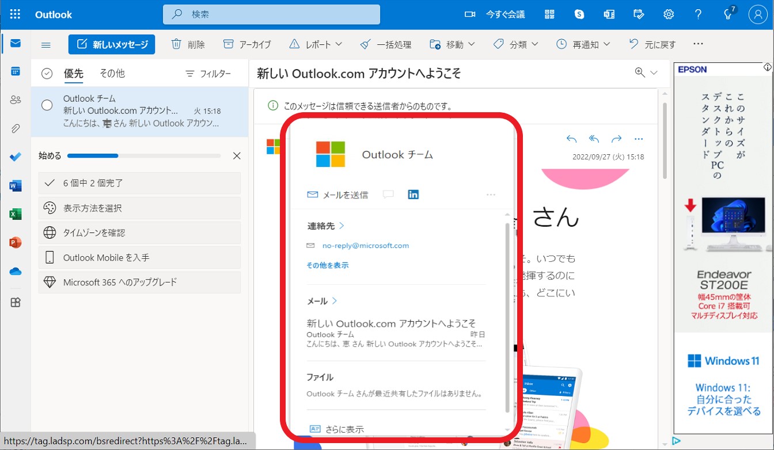Click the 始める setup progress bar

[x=144, y=155]
